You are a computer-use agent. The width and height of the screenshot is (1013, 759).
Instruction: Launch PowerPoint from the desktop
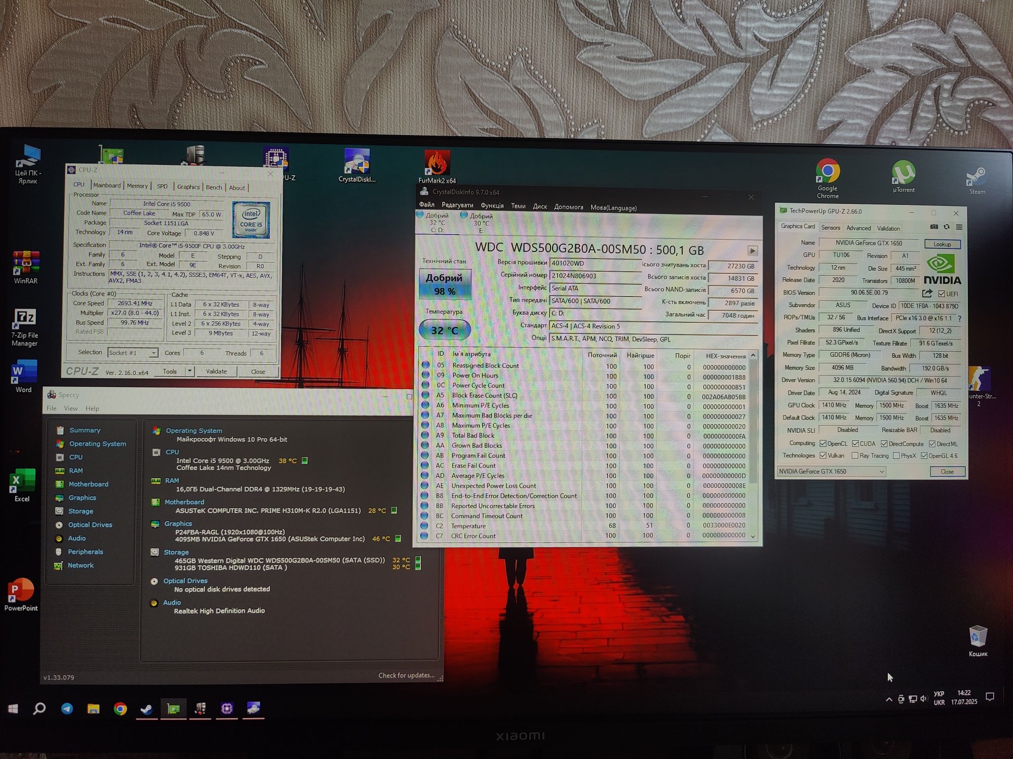(21, 595)
